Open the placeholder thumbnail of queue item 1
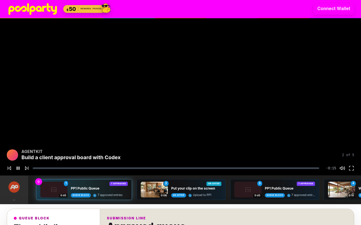This screenshot has height=225, width=361. [x=54, y=190]
